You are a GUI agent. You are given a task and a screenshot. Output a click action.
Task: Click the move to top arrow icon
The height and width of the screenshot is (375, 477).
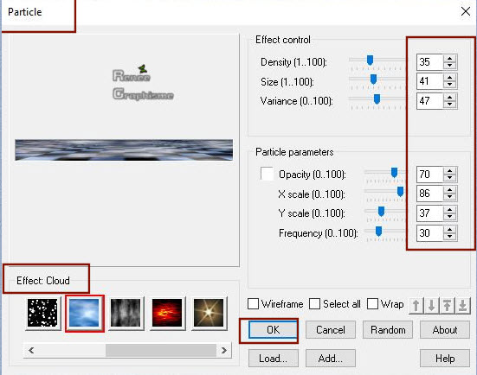[448, 306]
